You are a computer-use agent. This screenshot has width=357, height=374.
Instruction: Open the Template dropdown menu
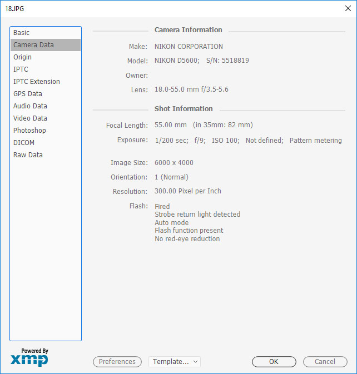(175, 362)
